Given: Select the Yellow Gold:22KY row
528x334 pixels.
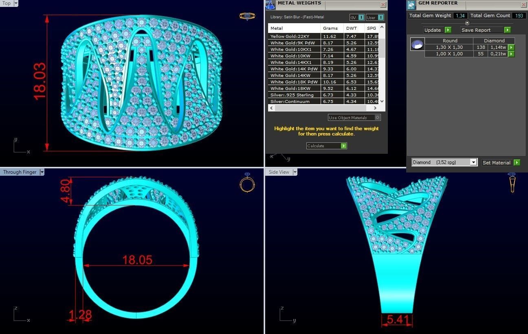Looking at the screenshot, I should click(323, 36).
